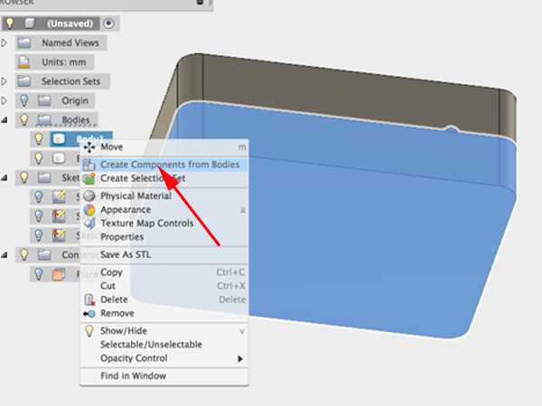Click the first sketch pencil icon
This screenshot has width=542, height=406.
(x=59, y=197)
